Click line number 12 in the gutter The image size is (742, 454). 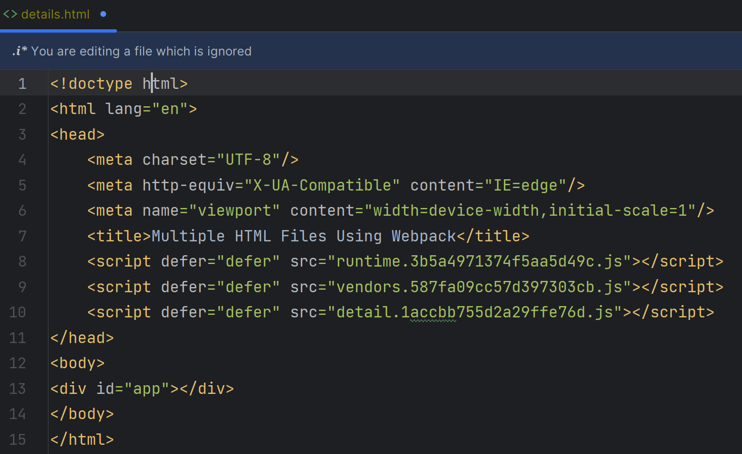coord(18,363)
